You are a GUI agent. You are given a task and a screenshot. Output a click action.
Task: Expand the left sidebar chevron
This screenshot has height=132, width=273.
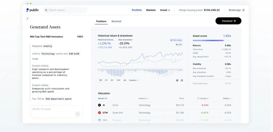tap(27, 19)
